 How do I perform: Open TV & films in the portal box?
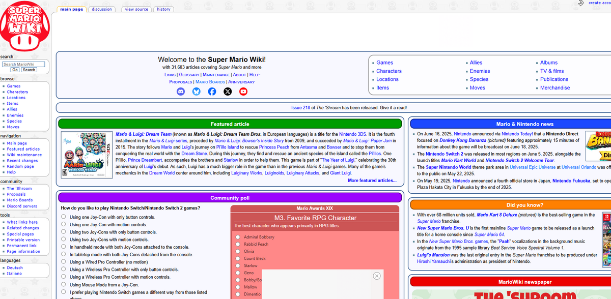[552, 71]
